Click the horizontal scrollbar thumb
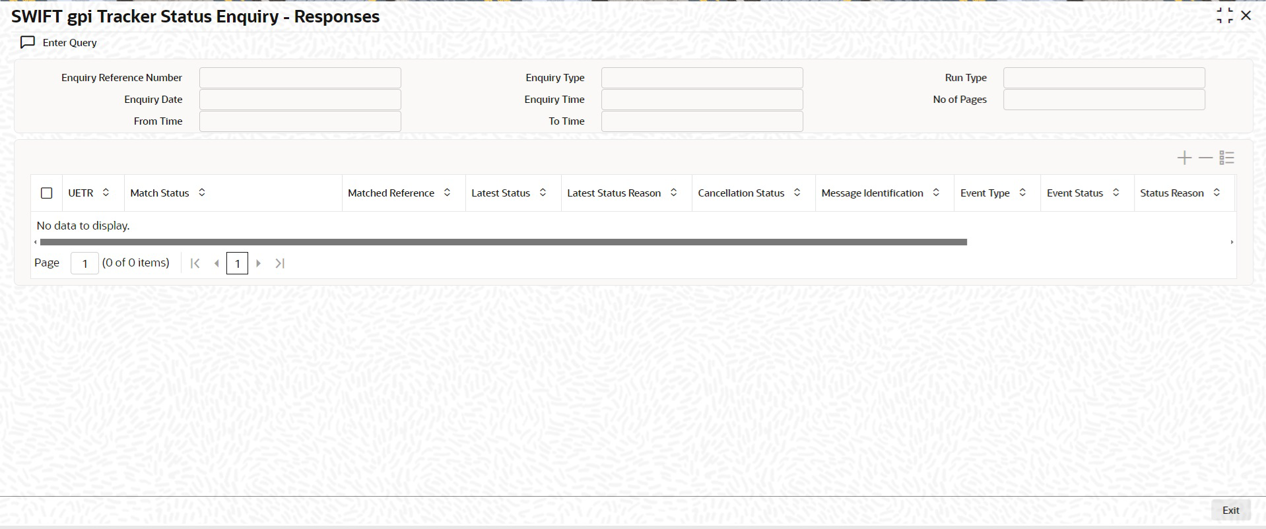Screen dimensions: 1266x529 [x=504, y=242]
